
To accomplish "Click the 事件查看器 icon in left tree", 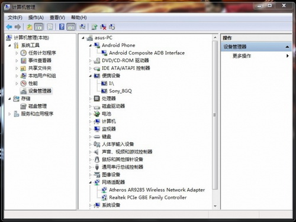I will [x=24, y=61].
